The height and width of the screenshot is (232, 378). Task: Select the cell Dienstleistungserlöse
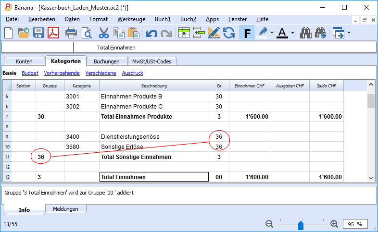[154, 137]
